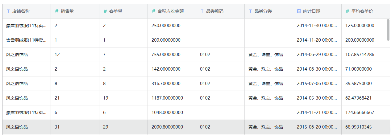Click date cell 2015-07-06

pos(317,84)
